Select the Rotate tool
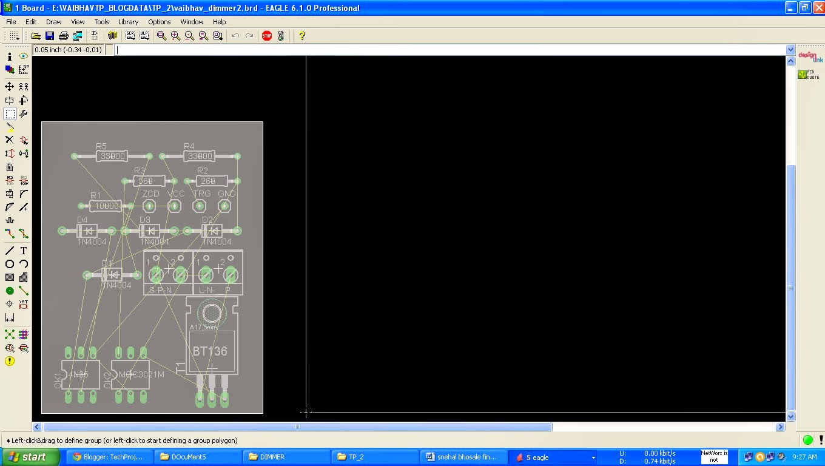The image size is (825, 466). (x=24, y=100)
